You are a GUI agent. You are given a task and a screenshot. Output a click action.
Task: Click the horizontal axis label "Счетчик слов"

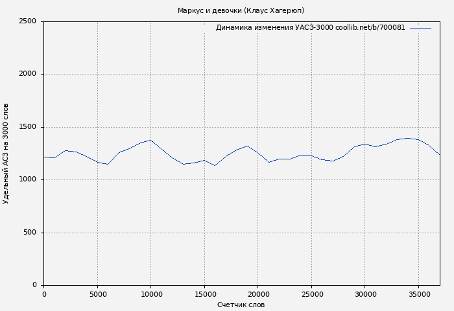click(241, 305)
